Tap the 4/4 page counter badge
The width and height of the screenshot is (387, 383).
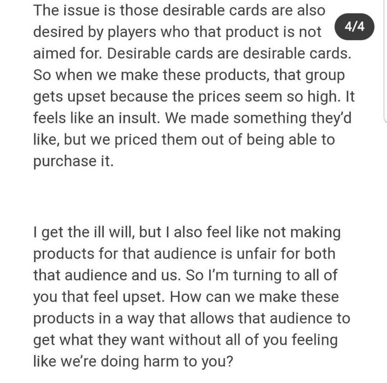pyautogui.click(x=355, y=27)
